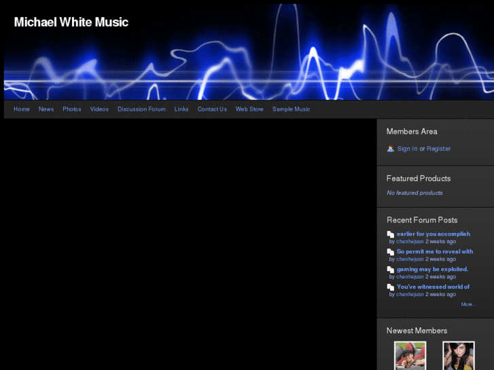This screenshot has height=370, width=494.
Task: Open the newest member thumbnail with red car
Action: (x=410, y=356)
